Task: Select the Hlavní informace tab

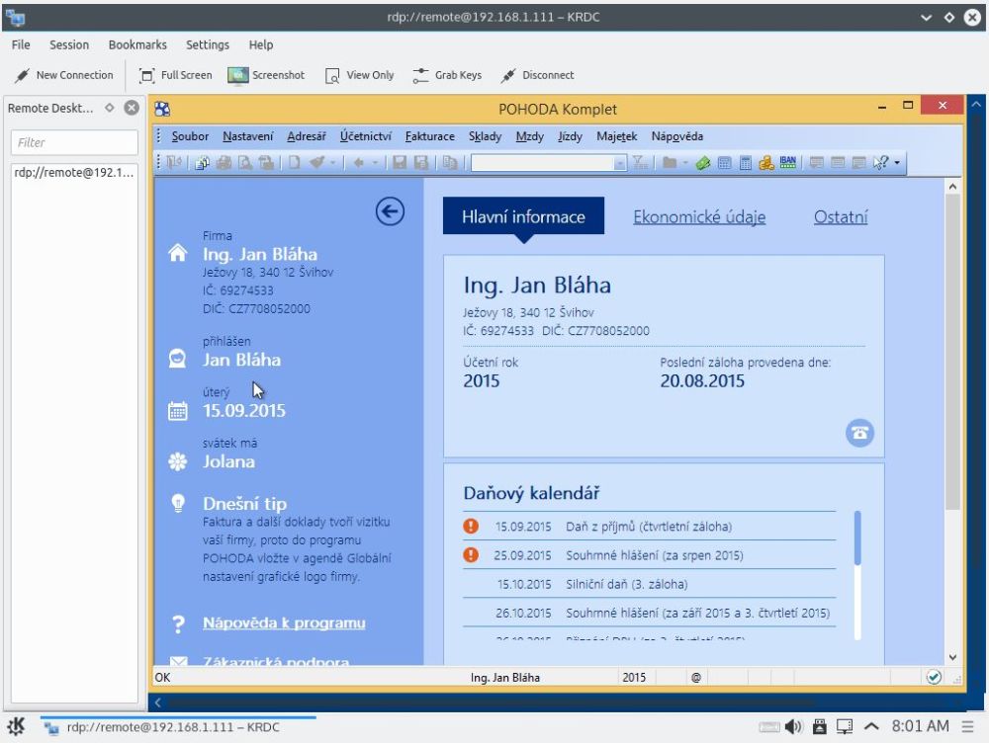Action: 523,216
